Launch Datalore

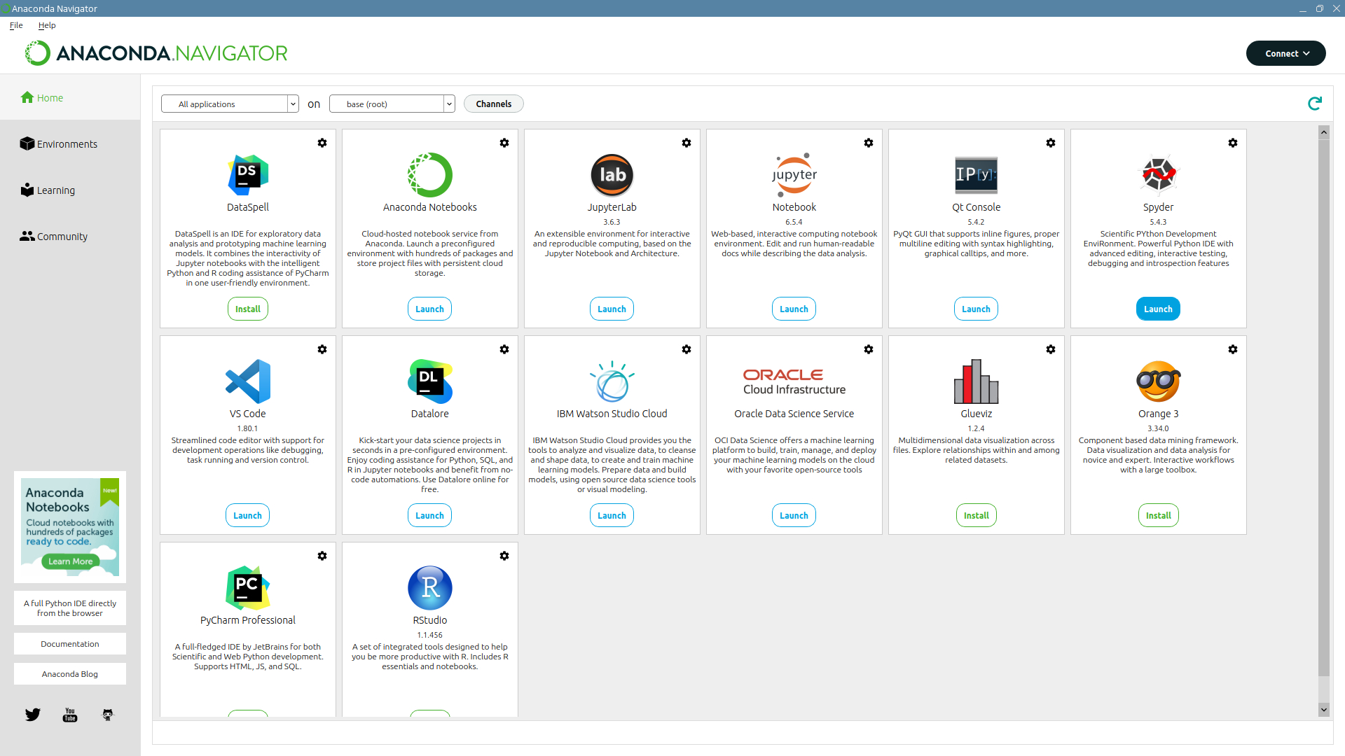(430, 515)
